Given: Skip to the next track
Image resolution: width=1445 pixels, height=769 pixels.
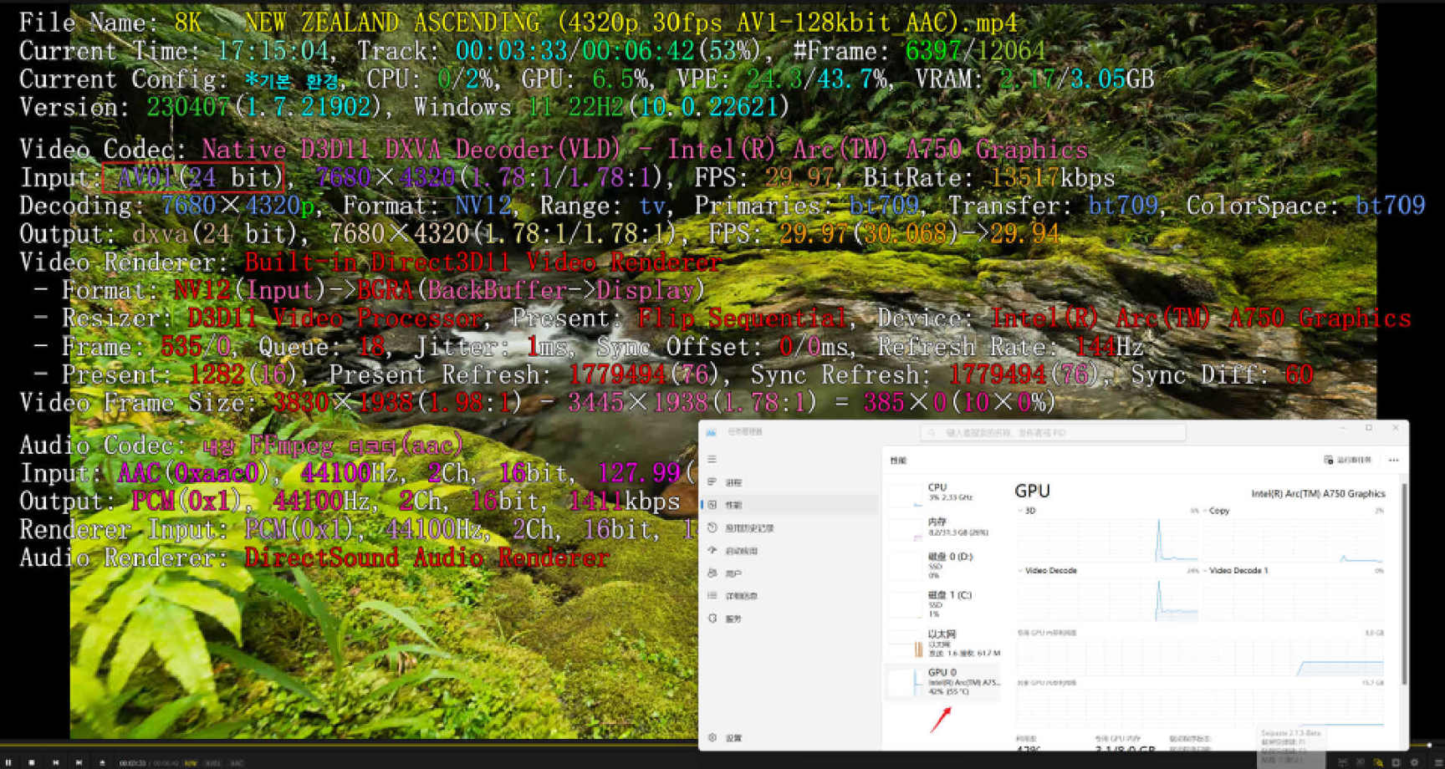Looking at the screenshot, I should pos(79,762).
